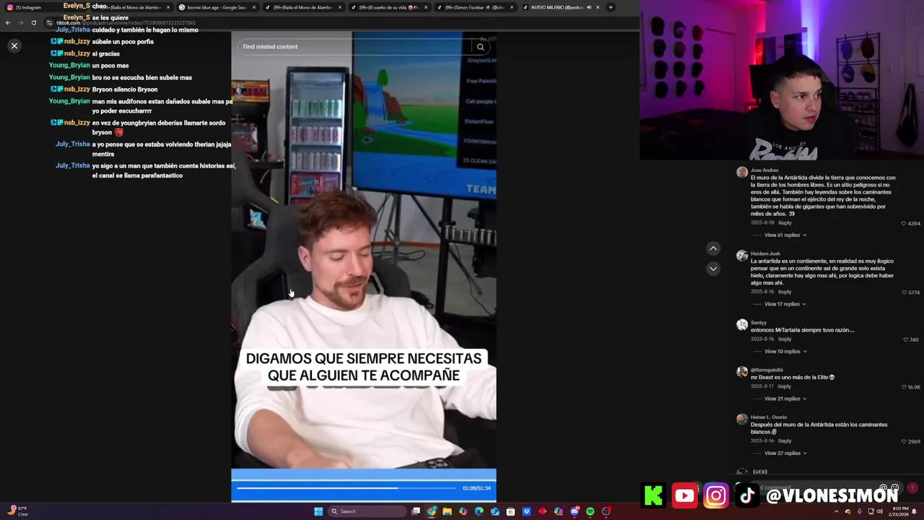Viewport: 924px width, 520px height.
Task: Reply to Heidern Josh's comment
Action: [785, 292]
